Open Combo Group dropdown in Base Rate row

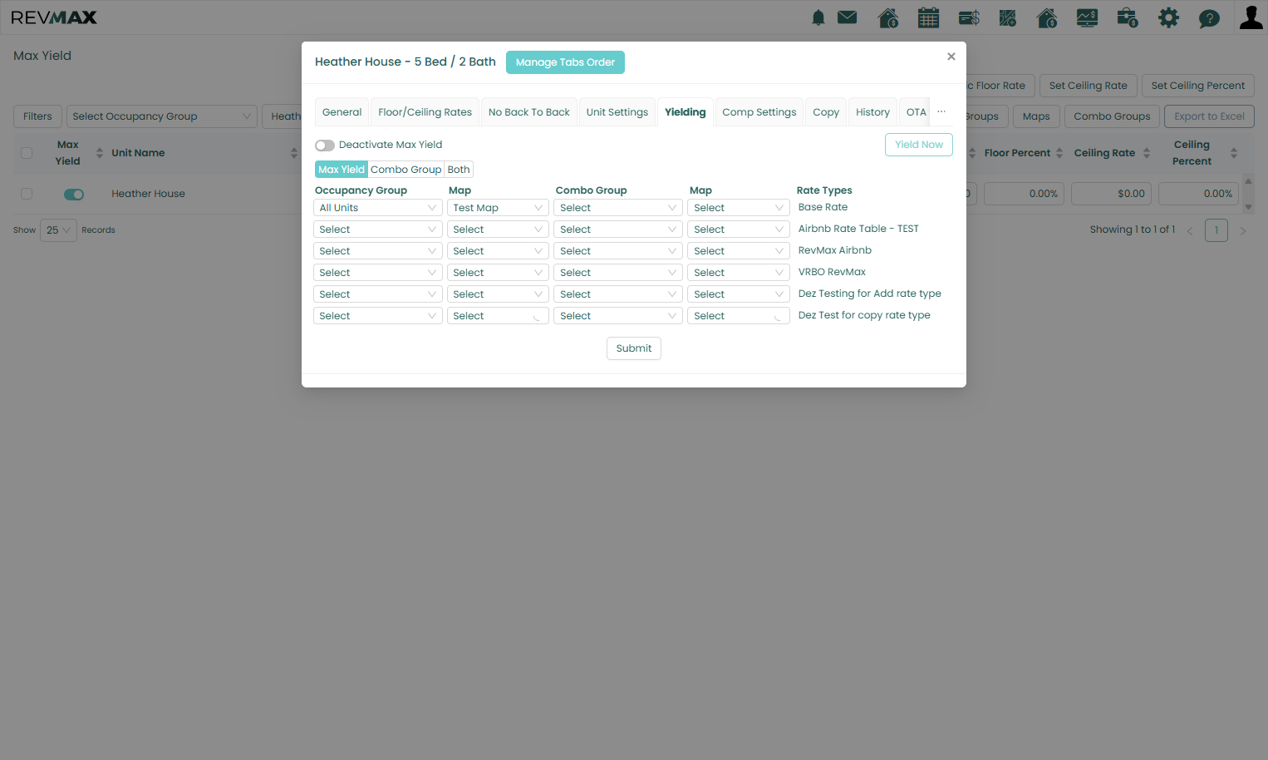(618, 208)
